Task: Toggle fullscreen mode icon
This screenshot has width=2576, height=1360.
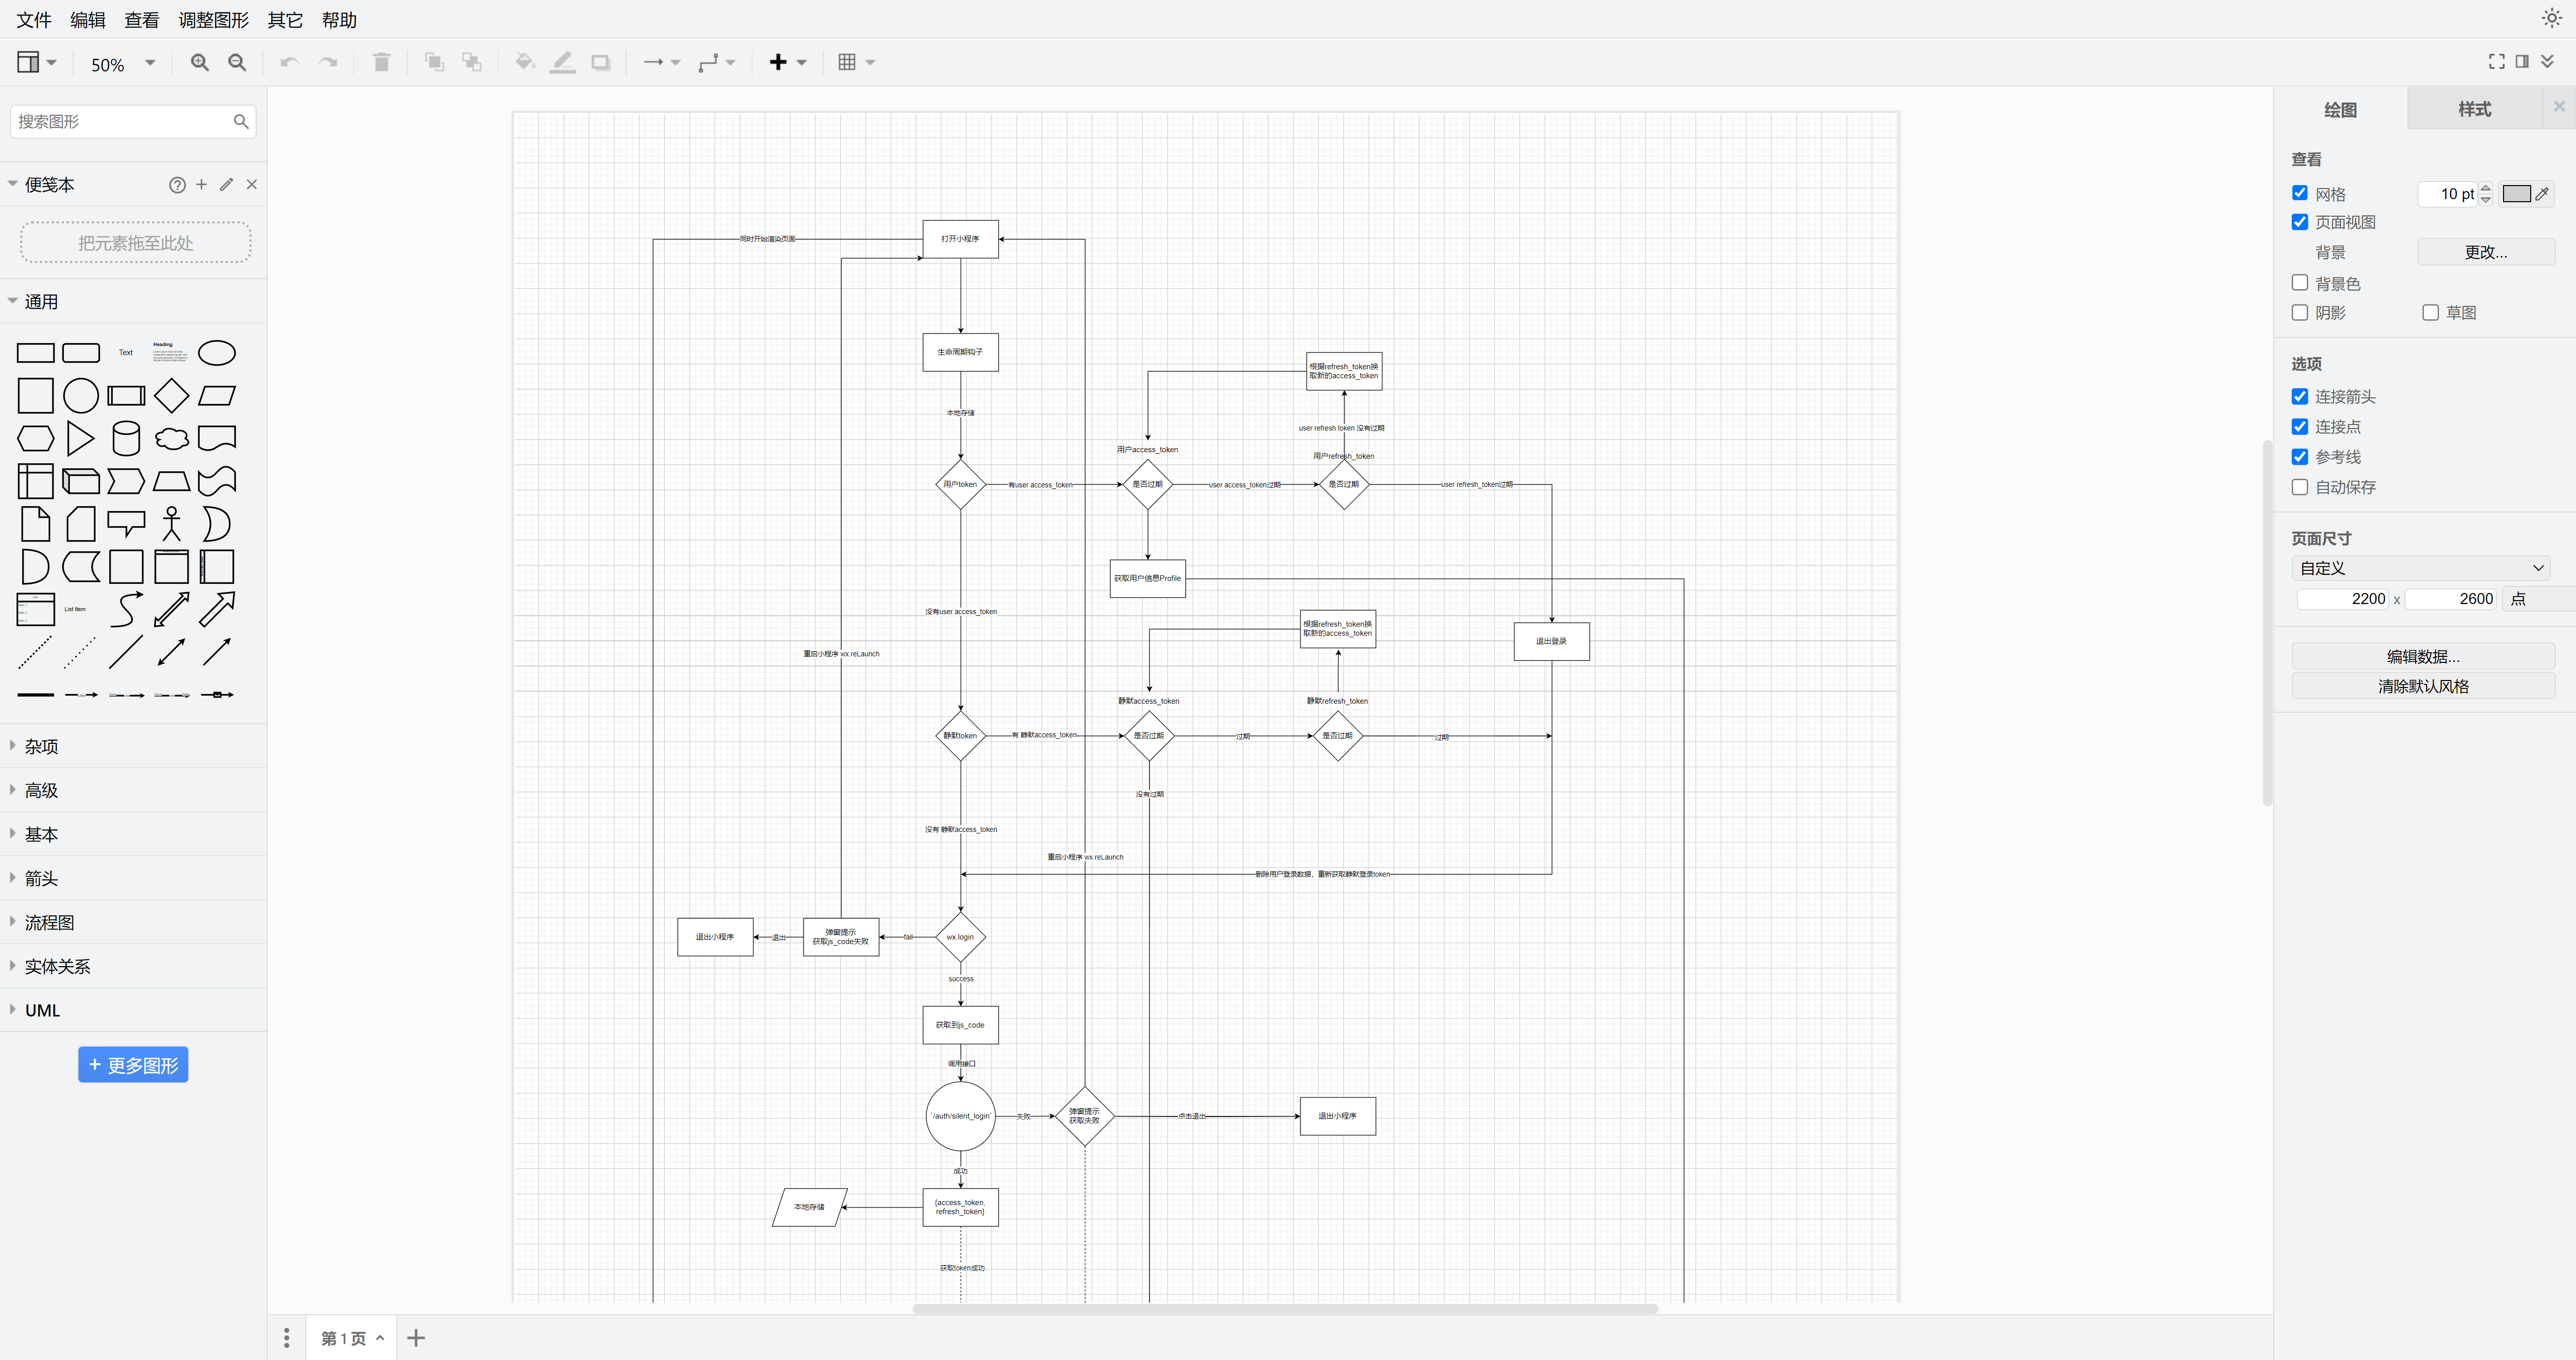Action: tap(2496, 61)
